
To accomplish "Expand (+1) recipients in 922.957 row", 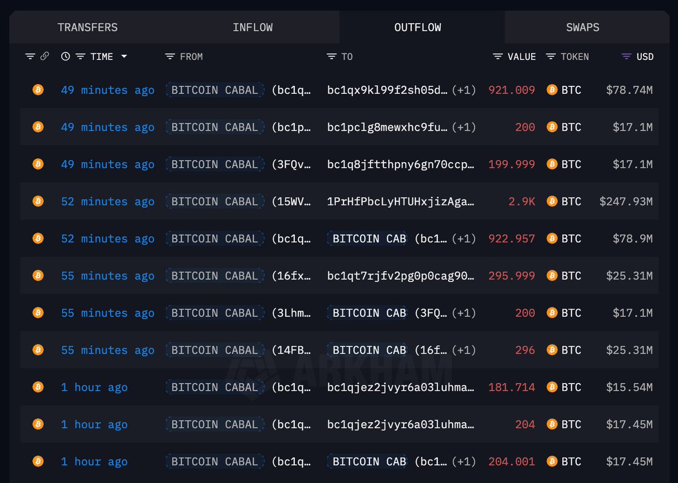I will tap(464, 238).
